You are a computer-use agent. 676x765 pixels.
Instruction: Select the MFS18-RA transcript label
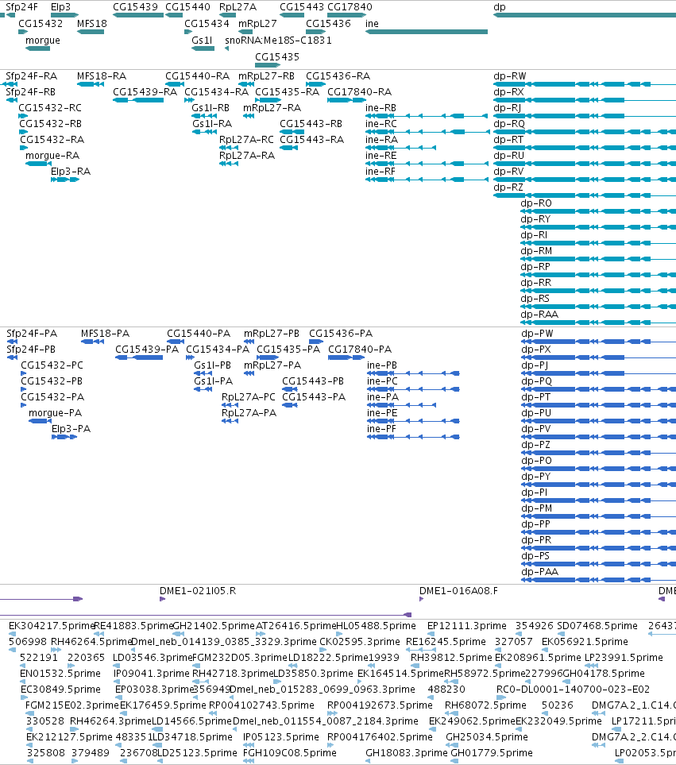(102, 76)
